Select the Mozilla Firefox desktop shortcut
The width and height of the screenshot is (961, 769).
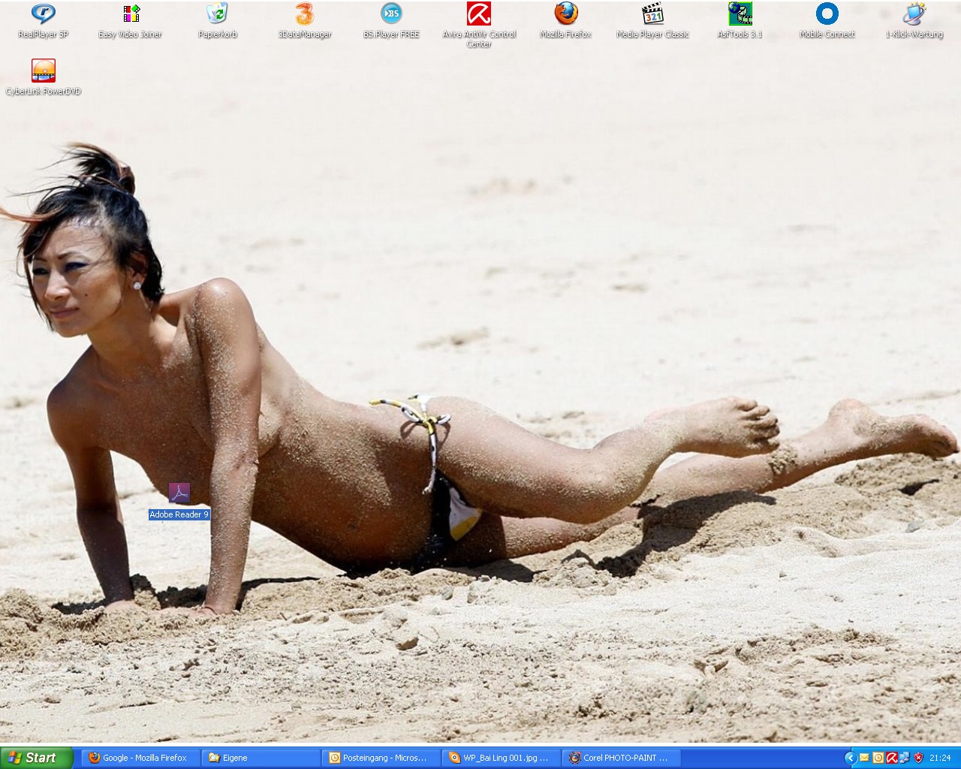pyautogui.click(x=566, y=14)
